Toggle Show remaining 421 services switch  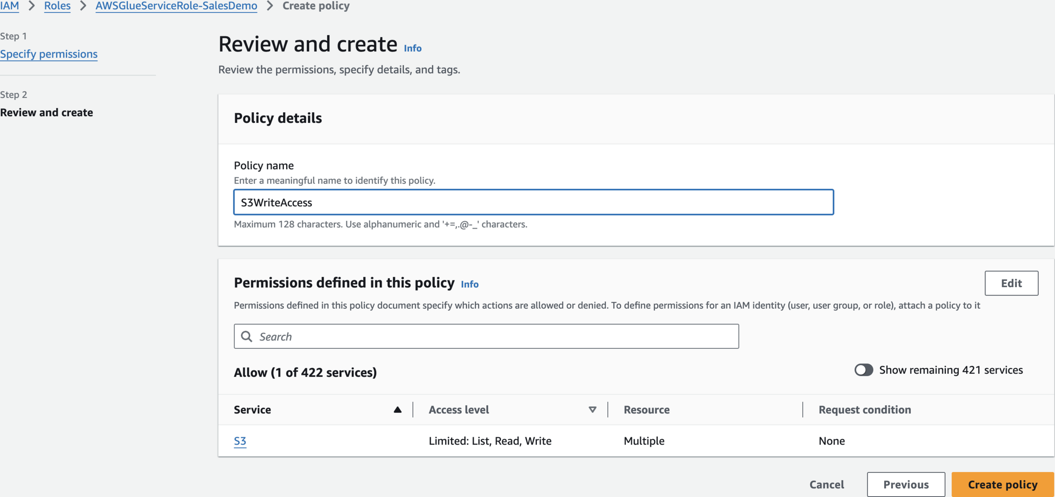click(863, 370)
